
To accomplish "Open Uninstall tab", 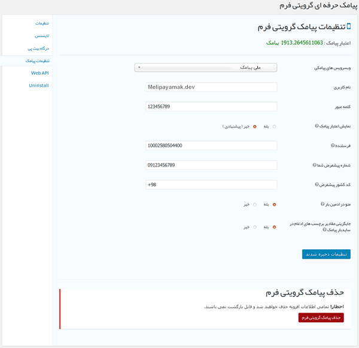I will (x=39, y=85).
